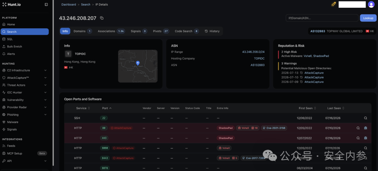Open AttackCapture entry dated 2026-07-10
The width and height of the screenshot is (378, 171).
(314, 77)
